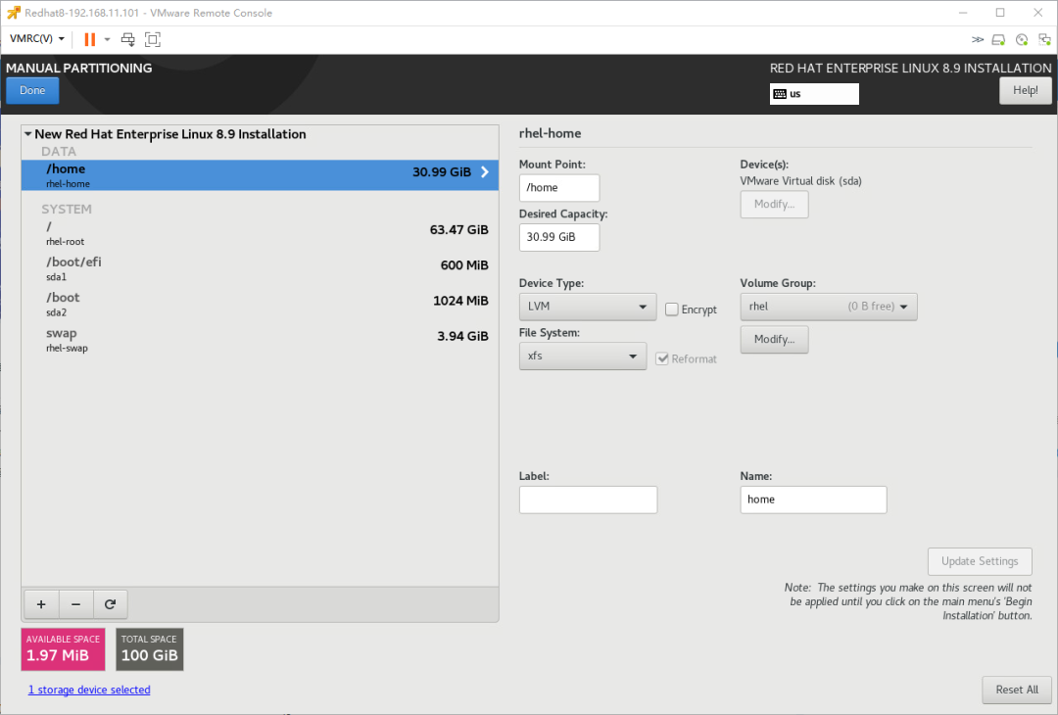This screenshot has width=1058, height=715.
Task: Click VMware Virtual disk (sda) text
Action: coord(800,181)
